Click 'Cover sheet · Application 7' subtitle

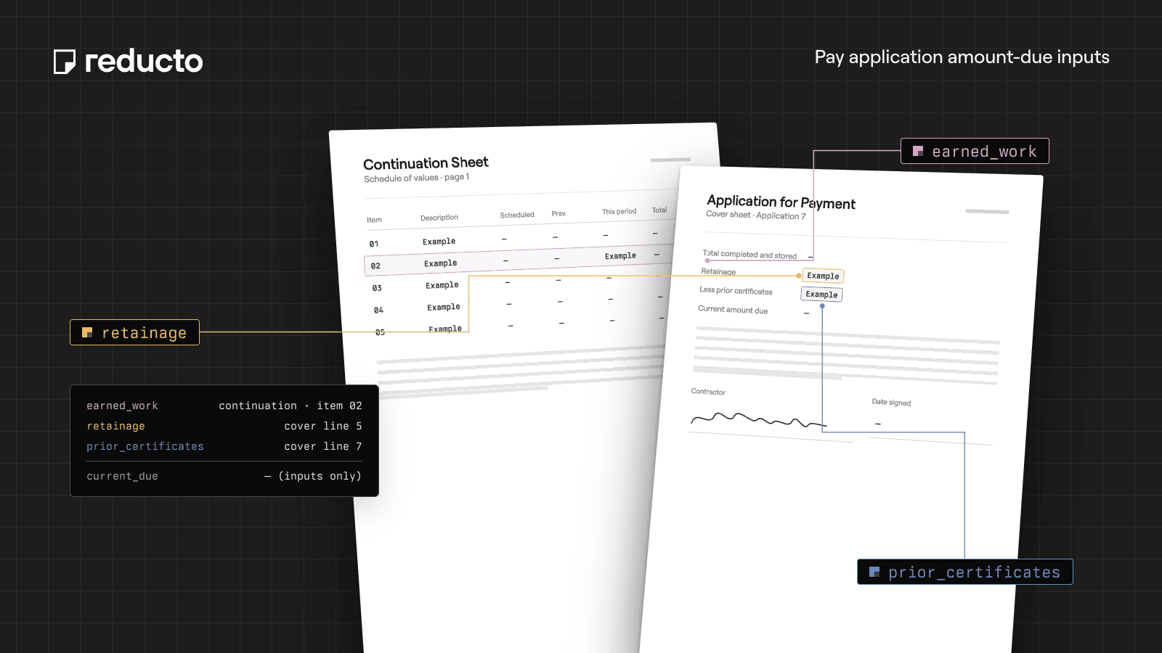click(x=755, y=215)
